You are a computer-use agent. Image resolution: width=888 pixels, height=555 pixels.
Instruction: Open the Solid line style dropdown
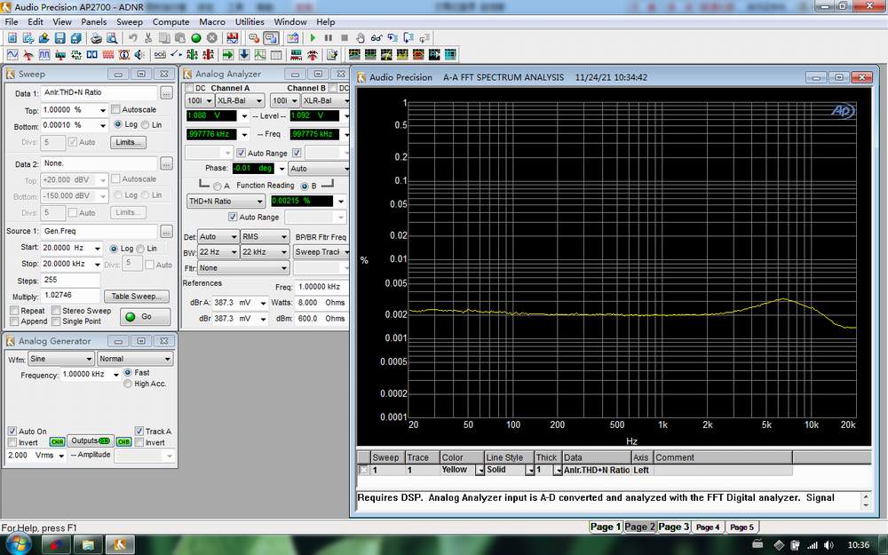coord(530,470)
